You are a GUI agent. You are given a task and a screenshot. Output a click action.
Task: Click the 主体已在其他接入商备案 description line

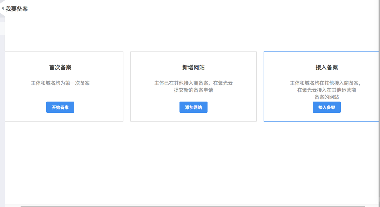click(194, 83)
